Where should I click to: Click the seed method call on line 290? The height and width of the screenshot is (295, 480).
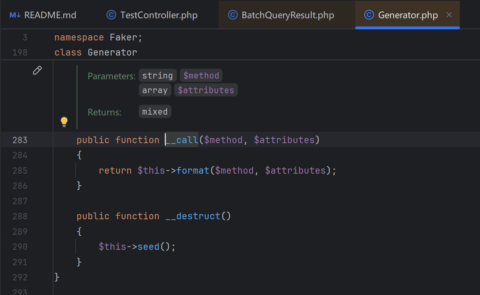click(x=149, y=247)
